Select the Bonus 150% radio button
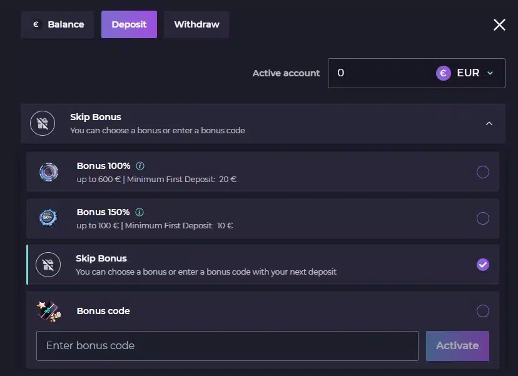 (x=482, y=218)
